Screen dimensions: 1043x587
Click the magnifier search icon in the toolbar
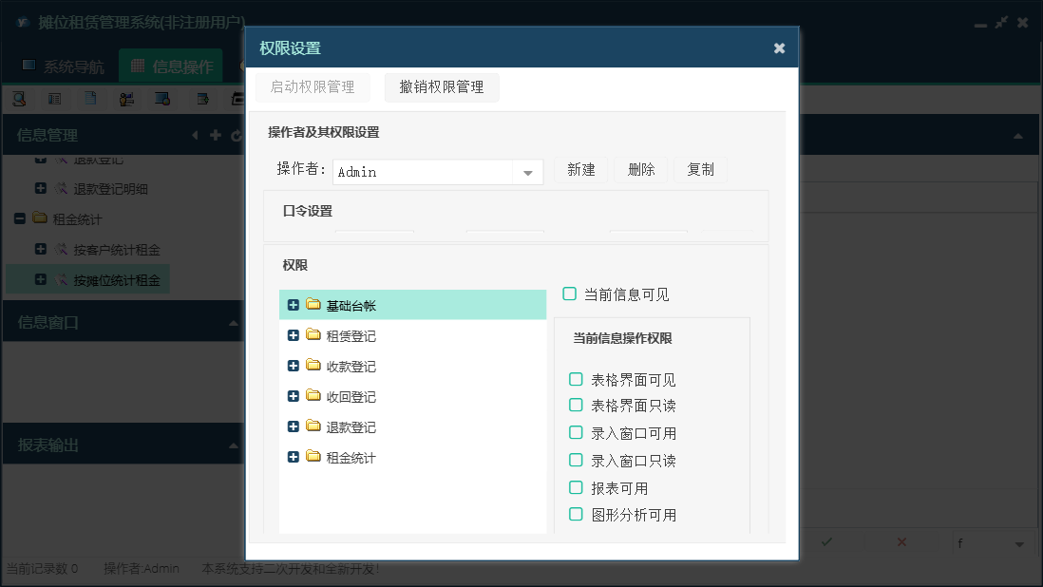click(x=19, y=98)
